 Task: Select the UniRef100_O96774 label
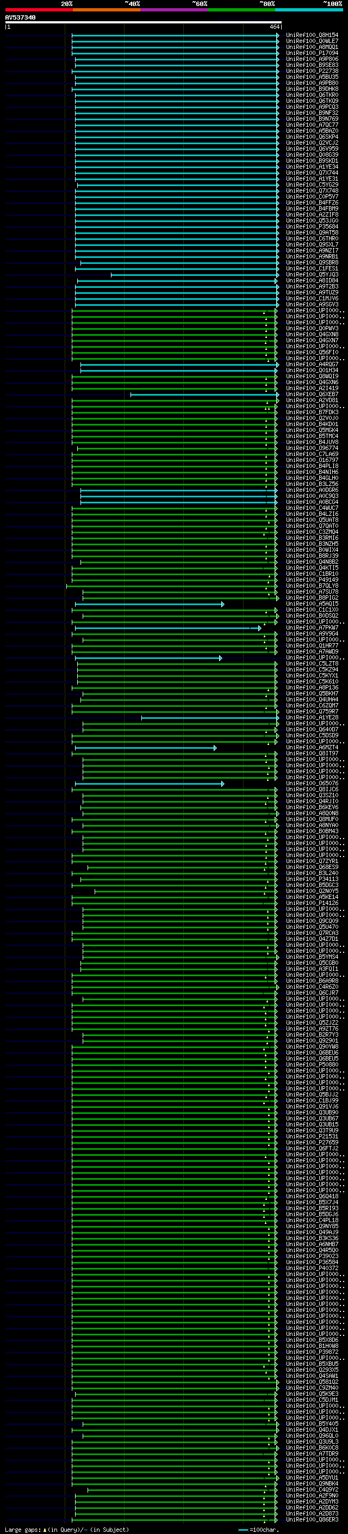click(312, 448)
